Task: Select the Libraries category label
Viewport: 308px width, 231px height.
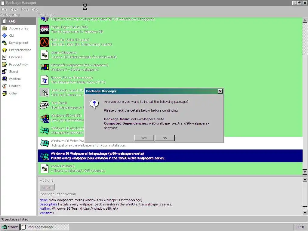Action: 16,57
